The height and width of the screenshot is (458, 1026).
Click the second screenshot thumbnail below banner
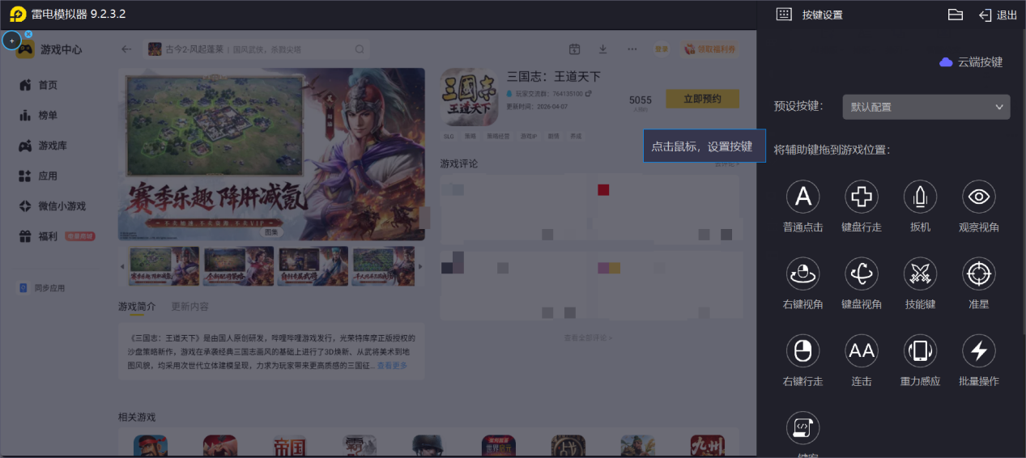pos(238,266)
